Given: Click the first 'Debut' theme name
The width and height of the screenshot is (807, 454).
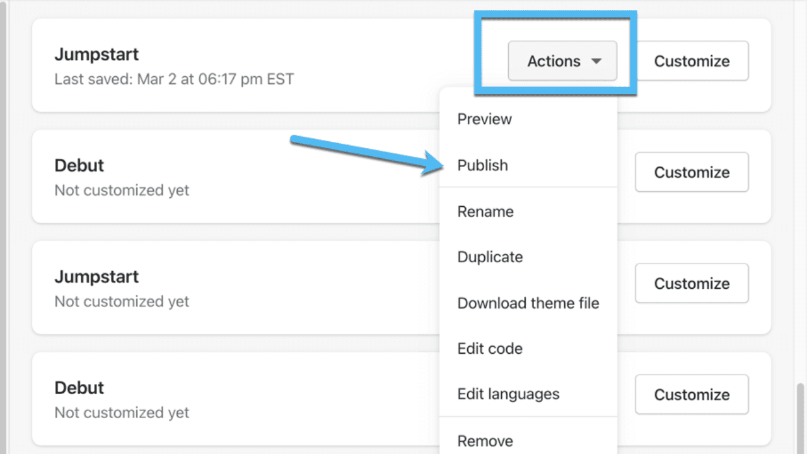Looking at the screenshot, I should tap(79, 165).
